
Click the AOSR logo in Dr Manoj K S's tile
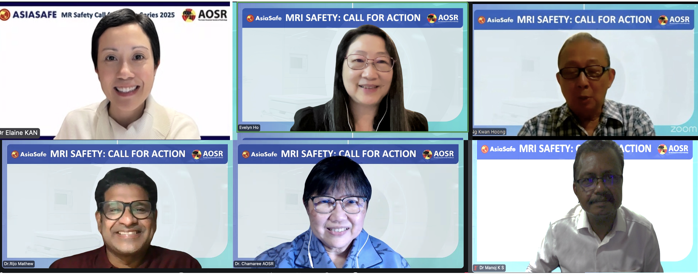(x=673, y=149)
